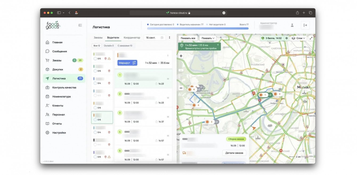This screenshot has width=357, height=175.
Task: Toggle the traffic indicator 3 балла, 14:02
Action: point(271,38)
